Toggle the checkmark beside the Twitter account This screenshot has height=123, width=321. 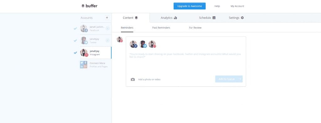(x=75, y=40)
